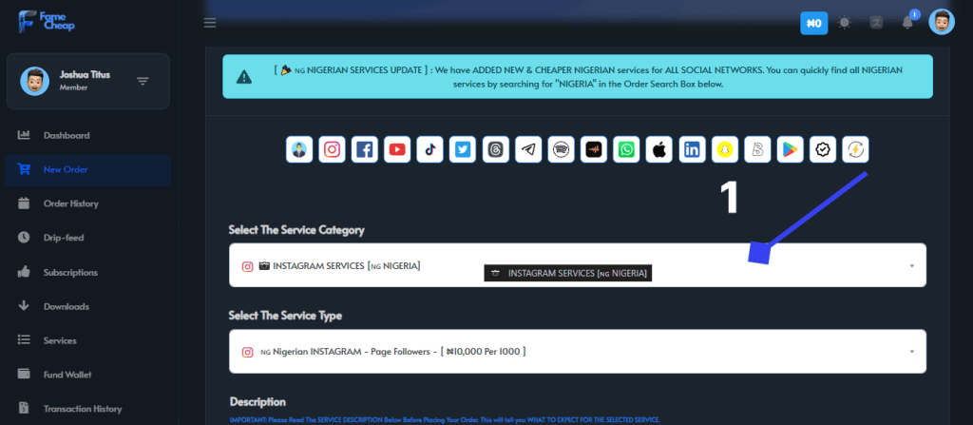Select the verified badge icon
Screen dimensions: 973x425
[x=823, y=149]
